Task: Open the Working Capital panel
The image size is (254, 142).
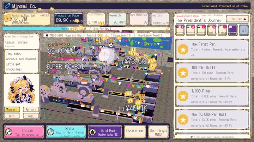Action: (27, 19)
